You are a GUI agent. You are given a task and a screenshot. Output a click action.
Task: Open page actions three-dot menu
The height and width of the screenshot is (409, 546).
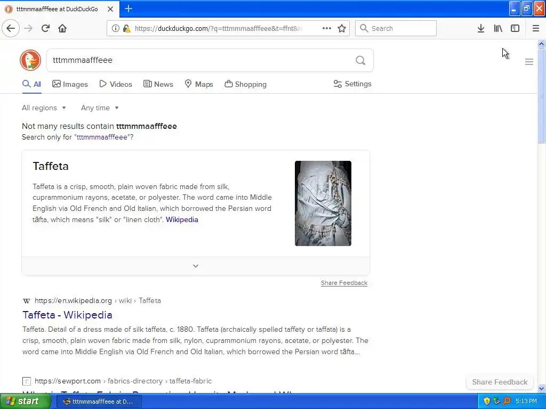tap(327, 28)
